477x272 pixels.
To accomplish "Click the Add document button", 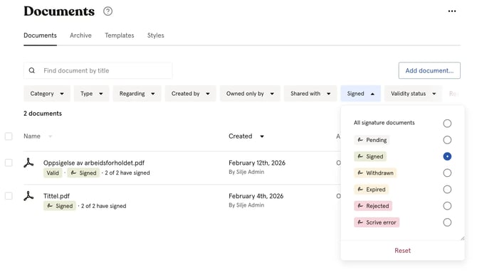I will coord(429,70).
